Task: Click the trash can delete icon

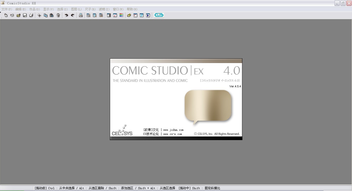Action: [x=58, y=15]
